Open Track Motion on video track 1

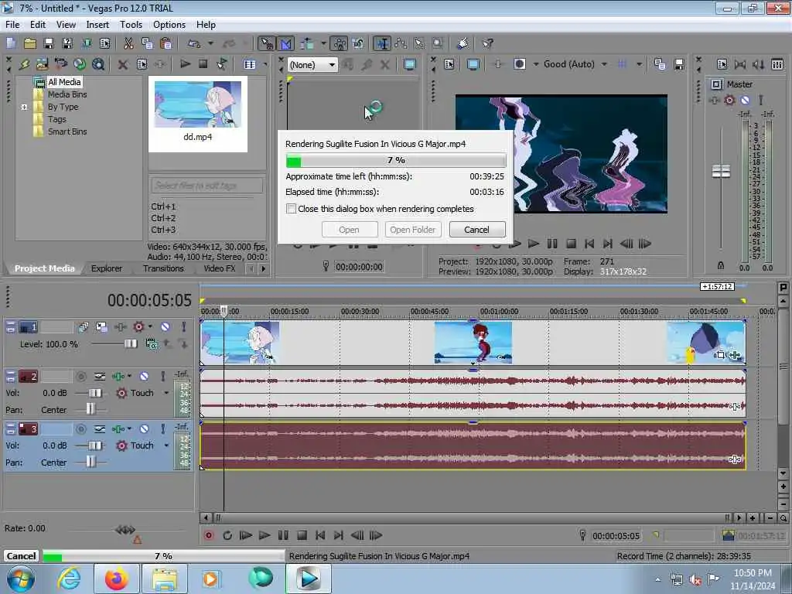coord(101,327)
